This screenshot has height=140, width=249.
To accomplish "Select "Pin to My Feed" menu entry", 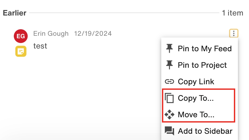I will 204,48.
